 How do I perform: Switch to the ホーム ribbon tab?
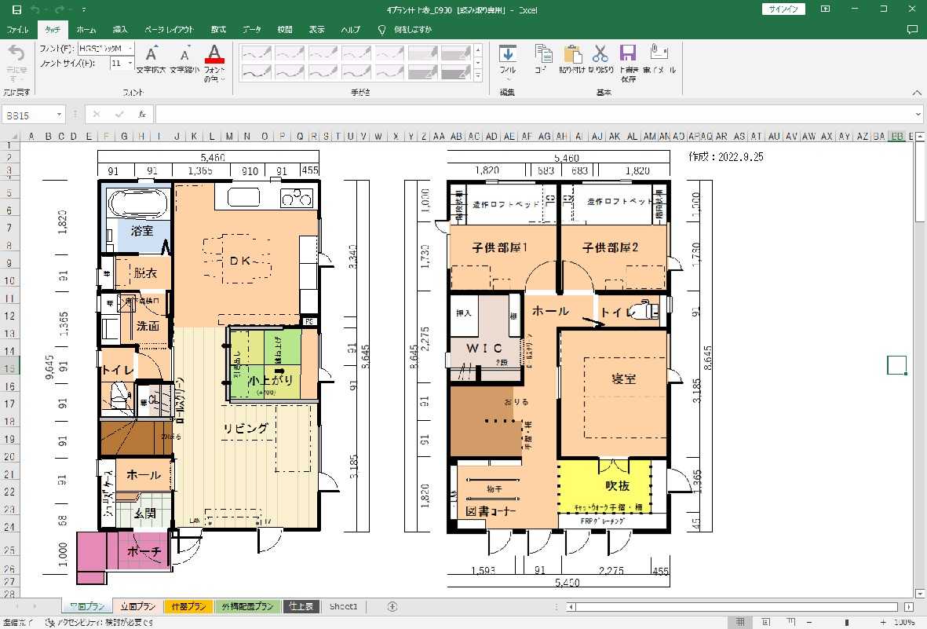86,29
